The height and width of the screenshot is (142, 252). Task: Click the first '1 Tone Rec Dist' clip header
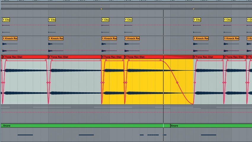click(25, 57)
